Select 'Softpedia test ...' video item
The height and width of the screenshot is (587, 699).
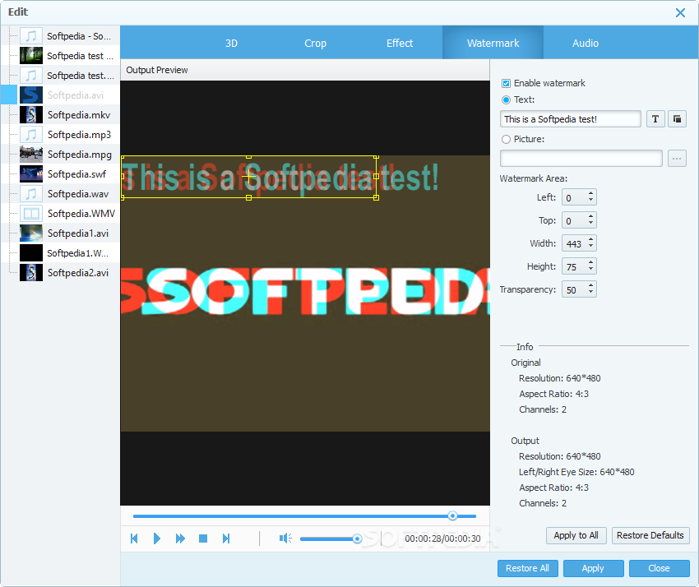click(x=69, y=56)
